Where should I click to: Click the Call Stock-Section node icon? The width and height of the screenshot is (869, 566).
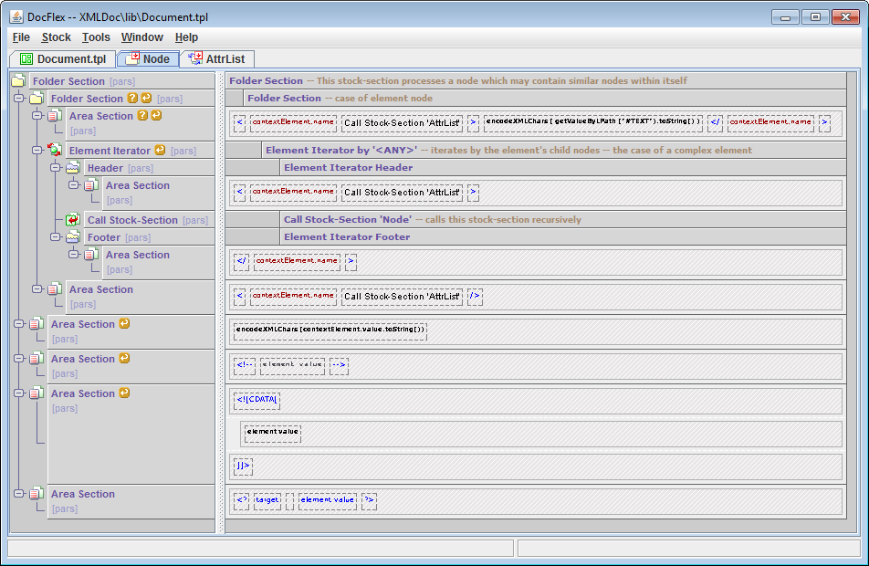click(73, 220)
